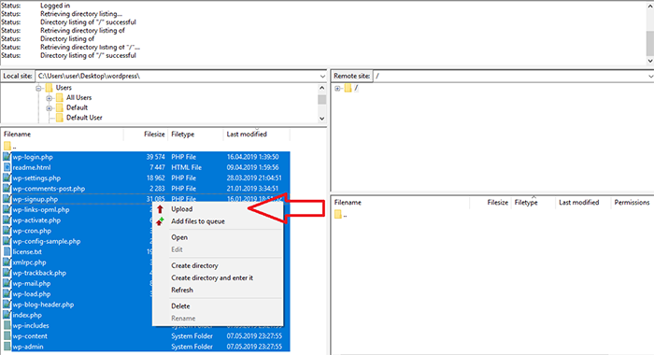Click the wp-trackback.php file icon

coord(7,273)
